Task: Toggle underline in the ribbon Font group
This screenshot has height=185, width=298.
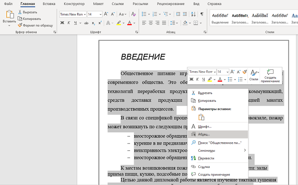Action: tap(75, 23)
